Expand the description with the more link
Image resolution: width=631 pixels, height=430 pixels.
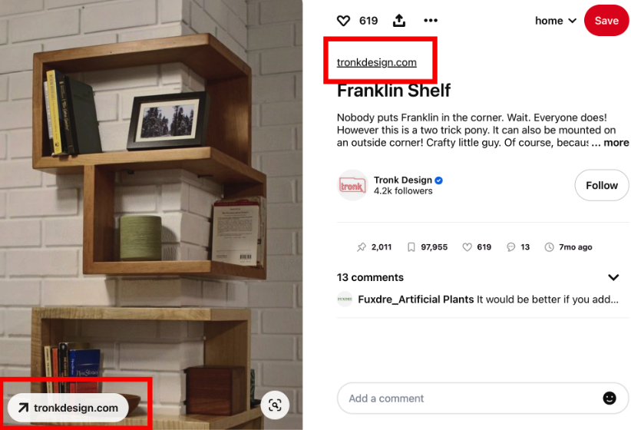[616, 143]
